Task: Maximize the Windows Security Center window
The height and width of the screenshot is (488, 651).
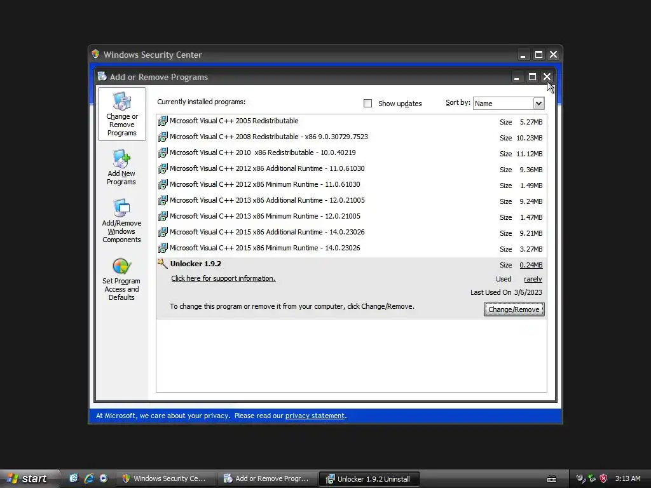Action: coord(538,55)
